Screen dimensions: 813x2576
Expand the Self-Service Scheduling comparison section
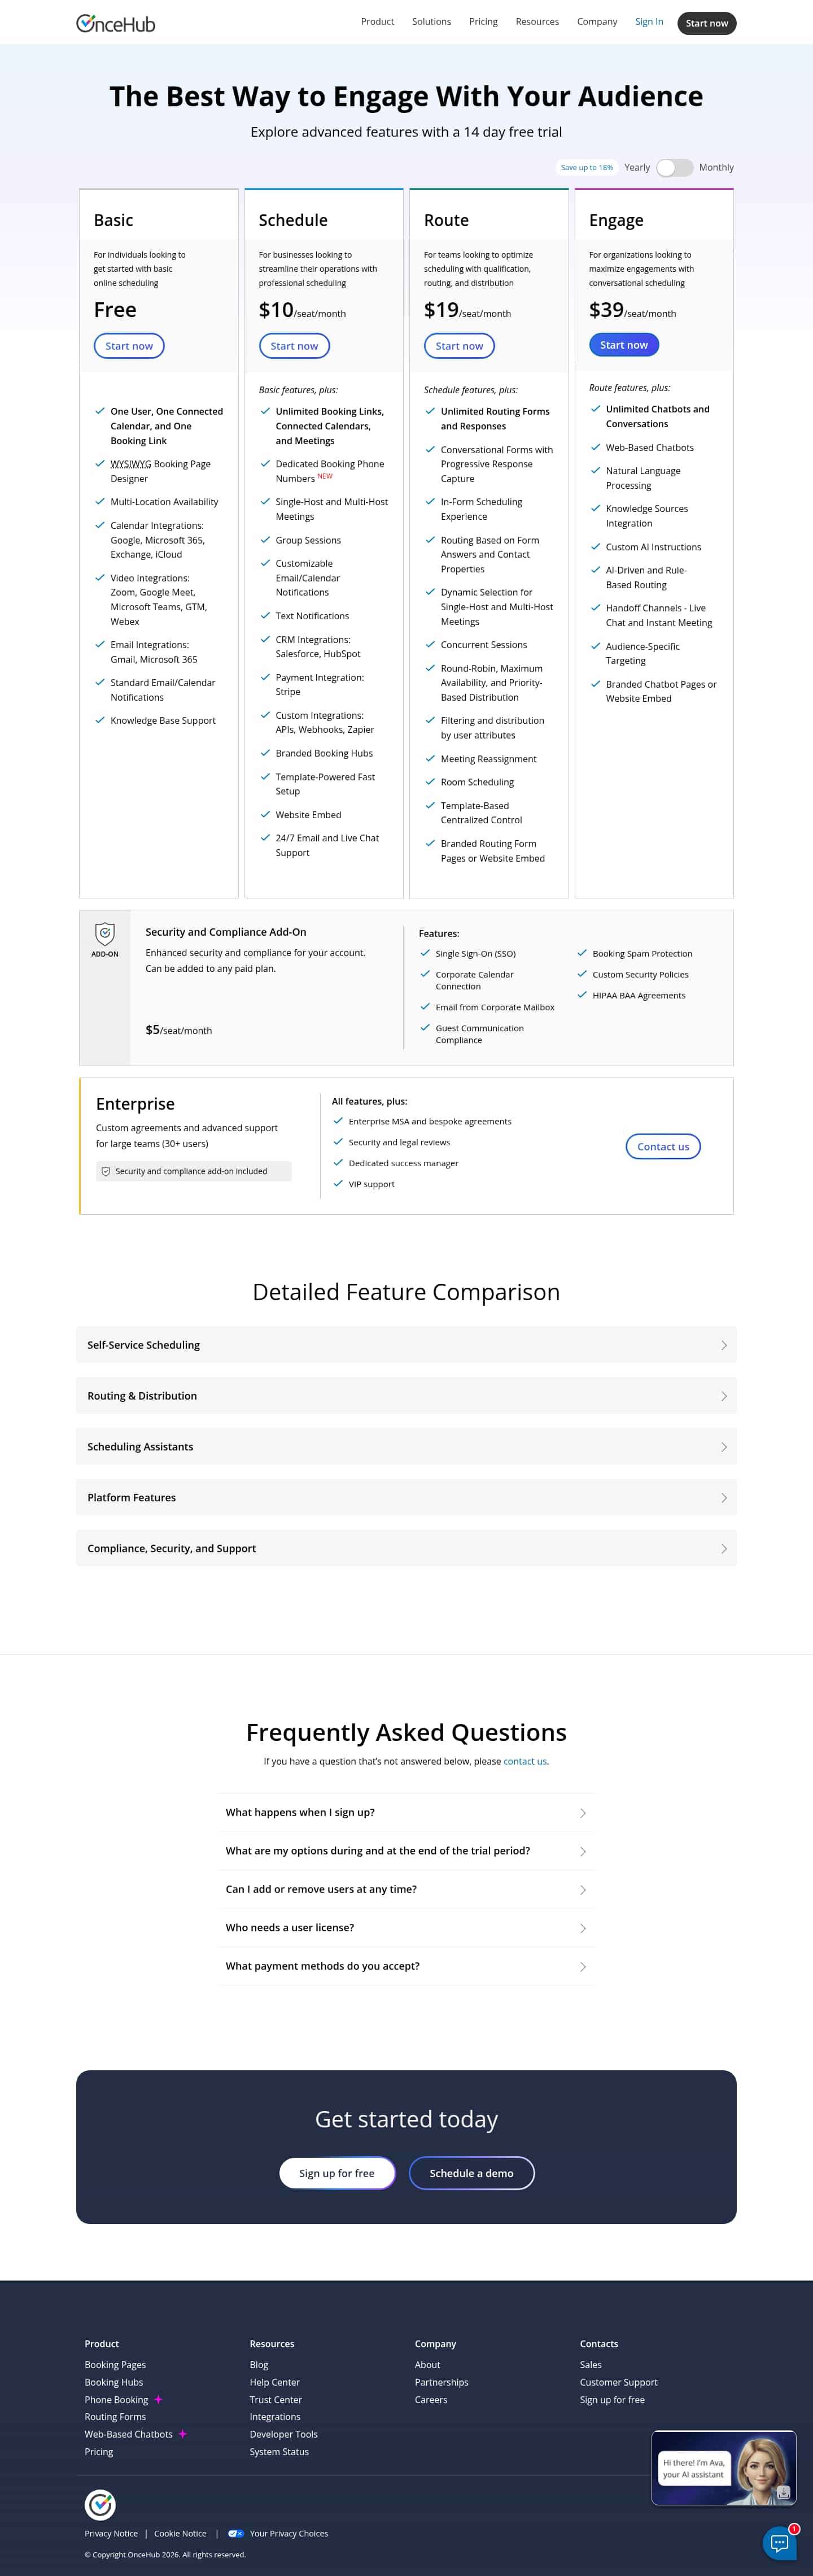point(405,1345)
